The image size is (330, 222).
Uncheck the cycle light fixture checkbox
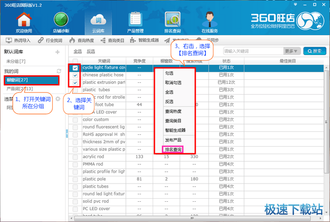point(75,68)
